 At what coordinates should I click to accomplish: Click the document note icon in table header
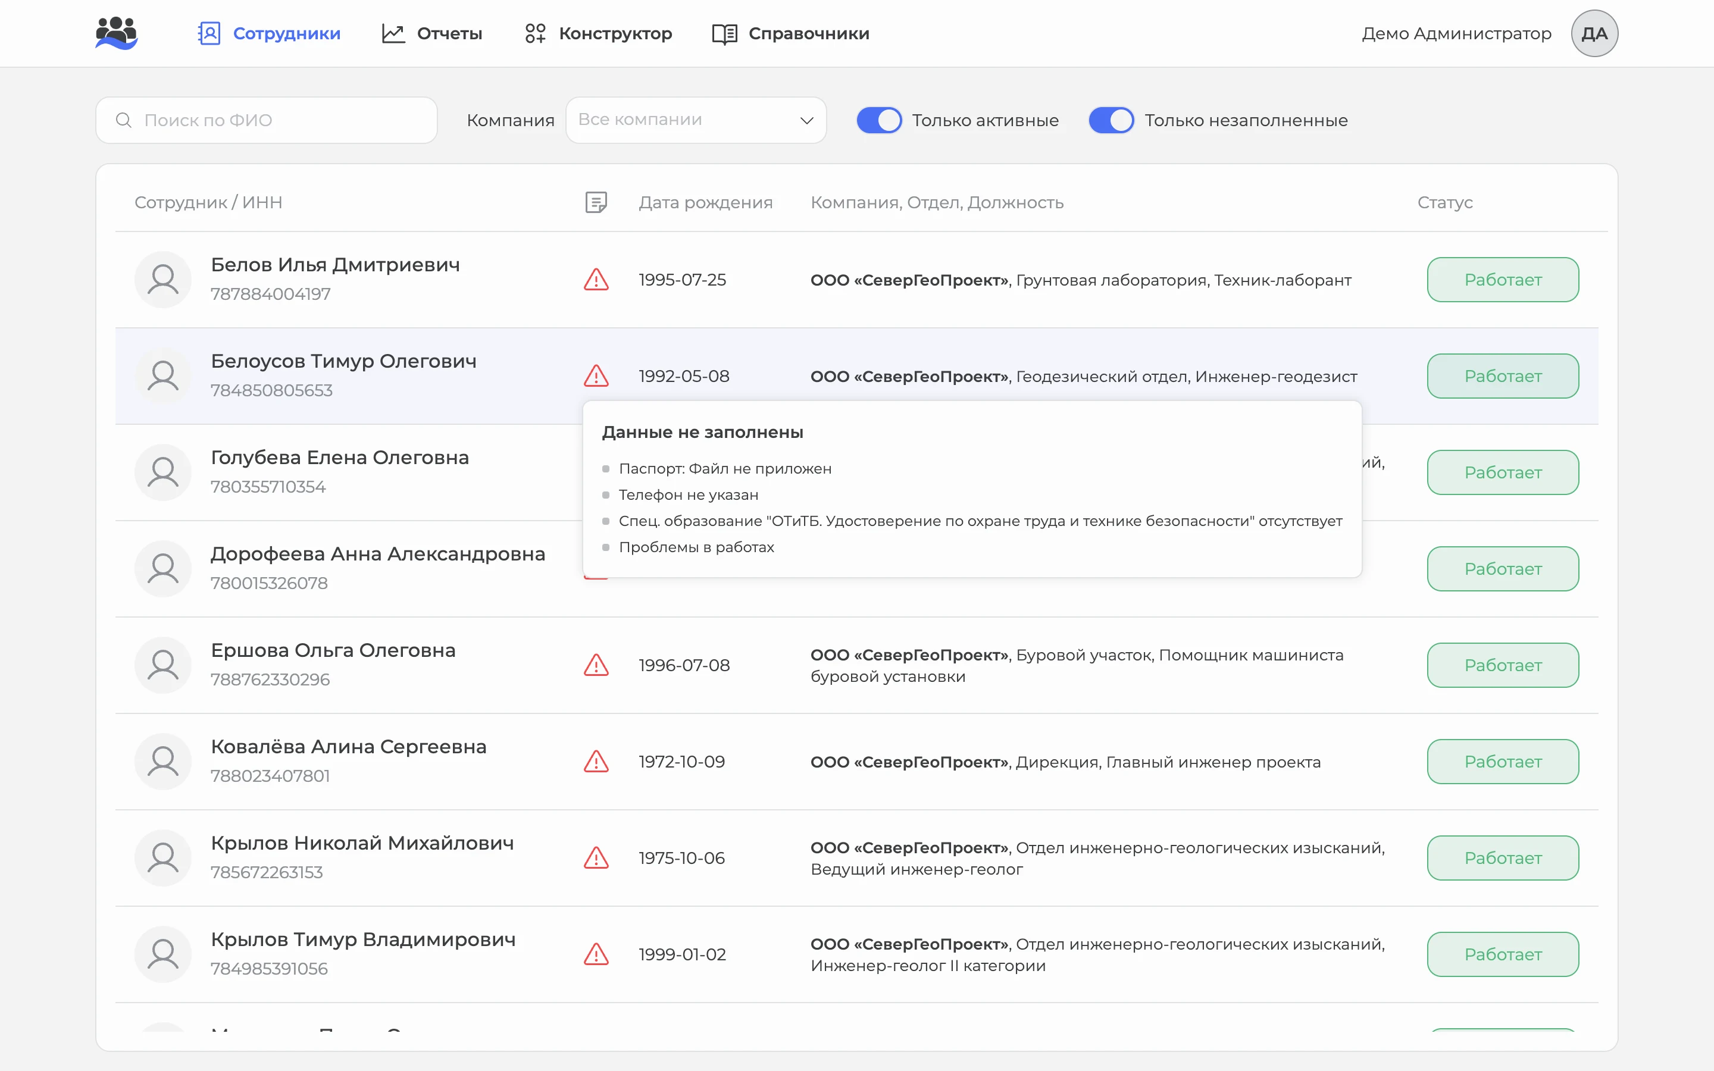[596, 202]
